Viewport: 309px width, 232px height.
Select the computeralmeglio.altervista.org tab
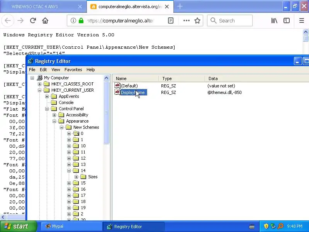[x=130, y=7]
